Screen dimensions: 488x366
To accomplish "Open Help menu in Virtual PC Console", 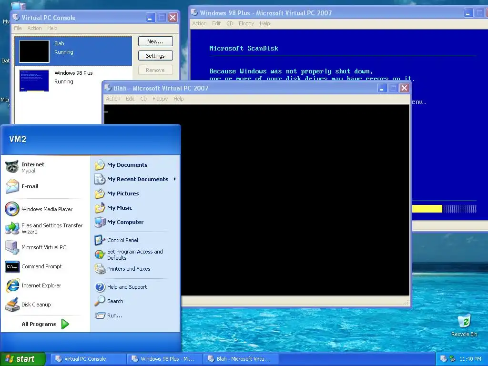I will click(52, 28).
